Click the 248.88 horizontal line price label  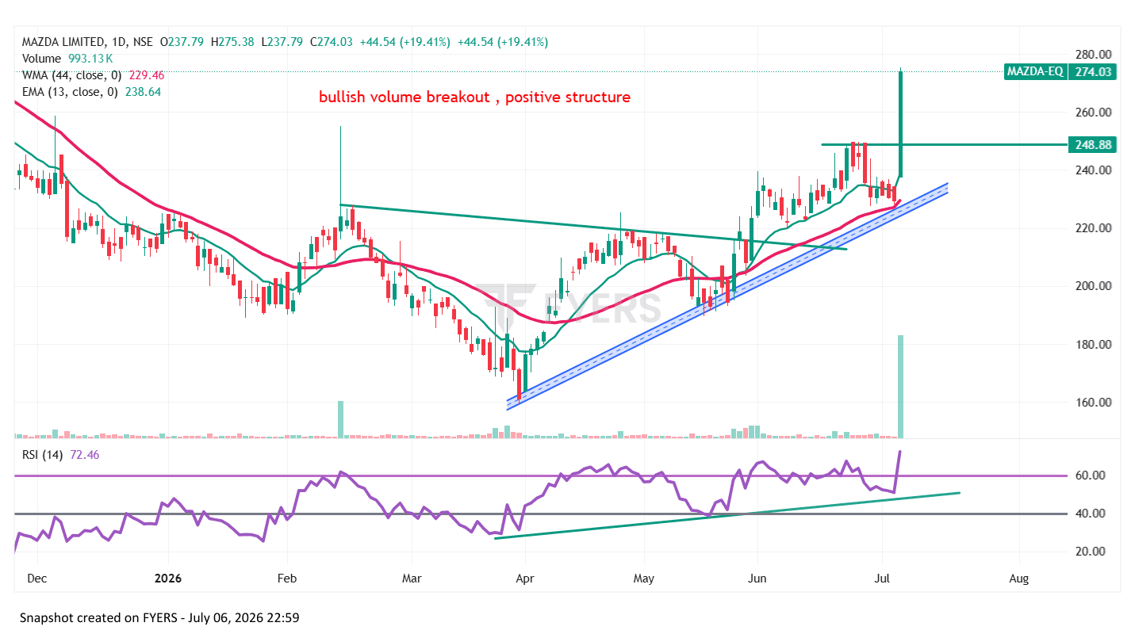click(1091, 145)
